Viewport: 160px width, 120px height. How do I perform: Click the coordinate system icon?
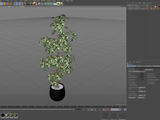25,4
